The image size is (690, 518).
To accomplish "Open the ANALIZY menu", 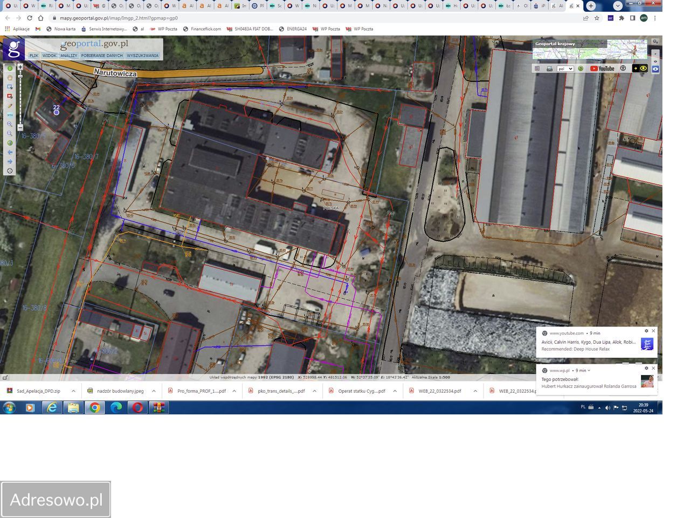I will coord(68,56).
